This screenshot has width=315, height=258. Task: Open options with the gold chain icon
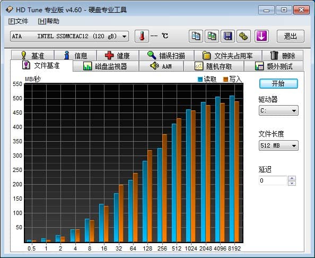pyautogui.click(x=243, y=36)
